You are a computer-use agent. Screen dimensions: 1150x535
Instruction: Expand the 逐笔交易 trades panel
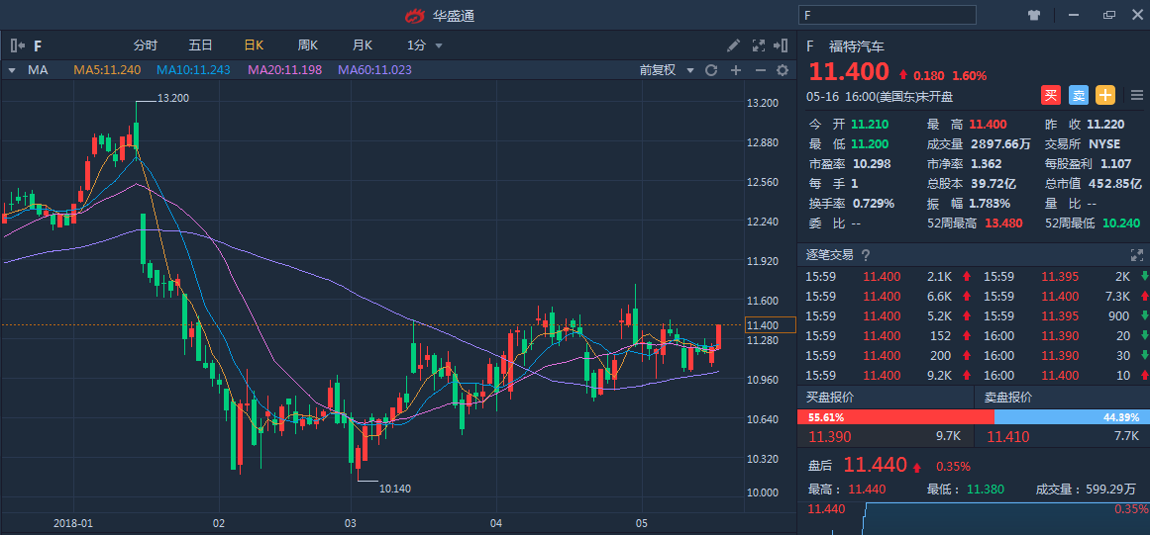point(1135,255)
